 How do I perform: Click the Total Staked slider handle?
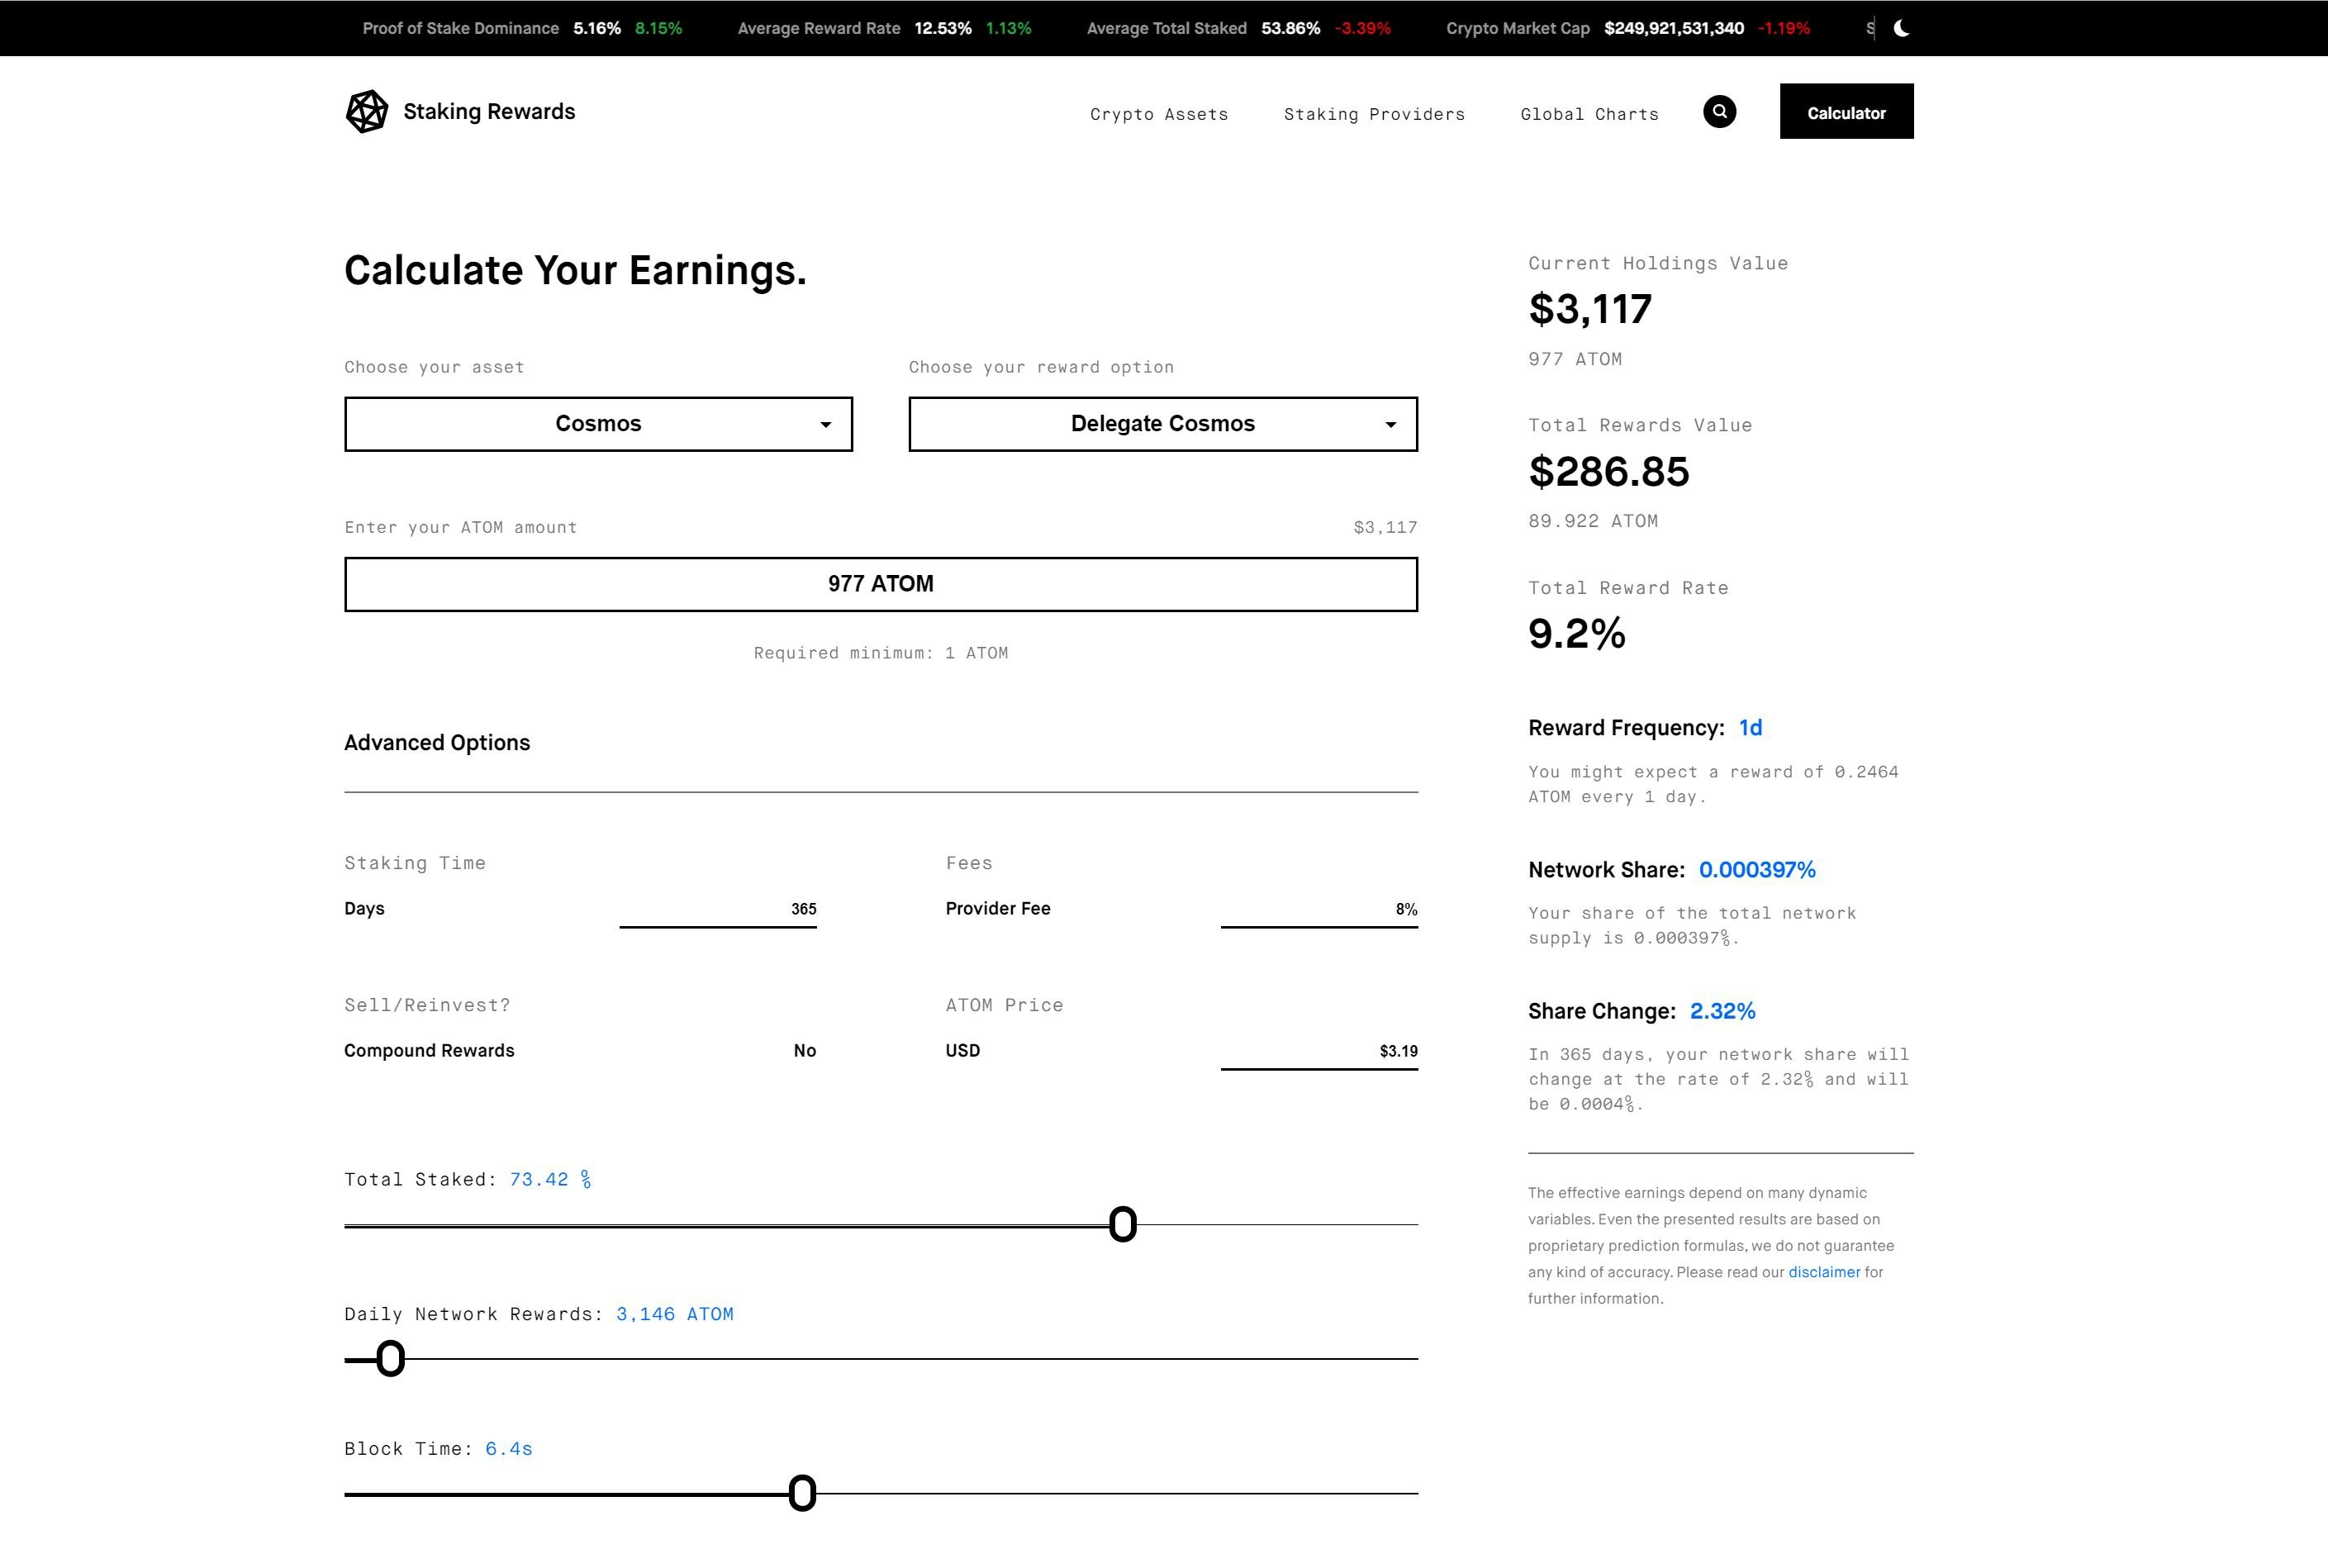pyautogui.click(x=1122, y=1224)
